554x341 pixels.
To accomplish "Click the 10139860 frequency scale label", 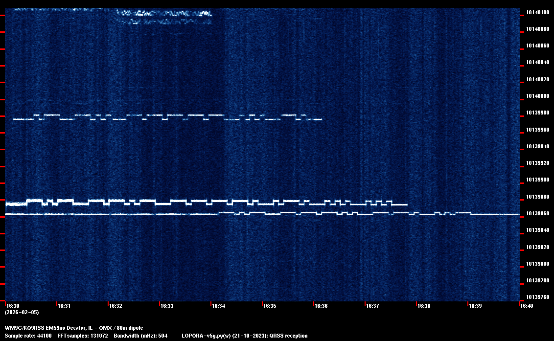I will [x=537, y=213].
